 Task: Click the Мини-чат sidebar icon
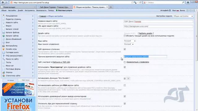point(3,66)
